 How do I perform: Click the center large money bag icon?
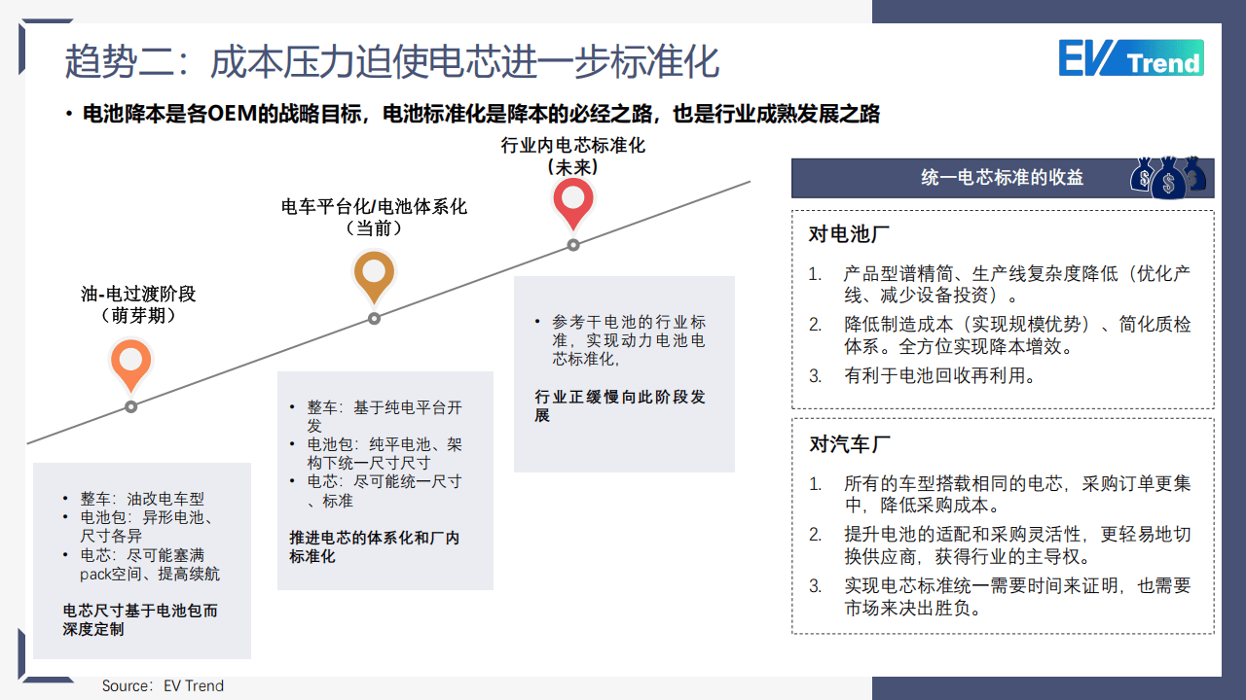click(x=1168, y=181)
